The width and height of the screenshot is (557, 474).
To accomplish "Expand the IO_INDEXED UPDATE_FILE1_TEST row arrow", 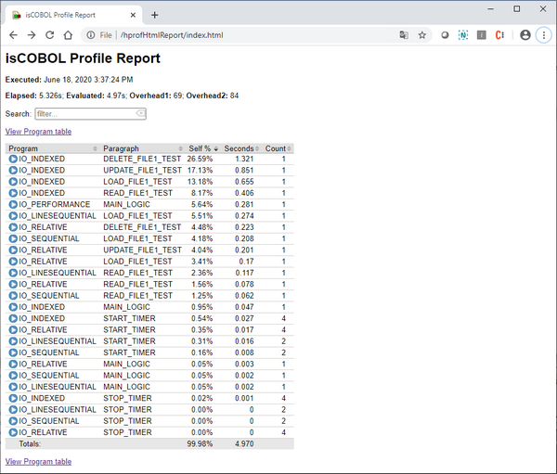I will click(13, 170).
